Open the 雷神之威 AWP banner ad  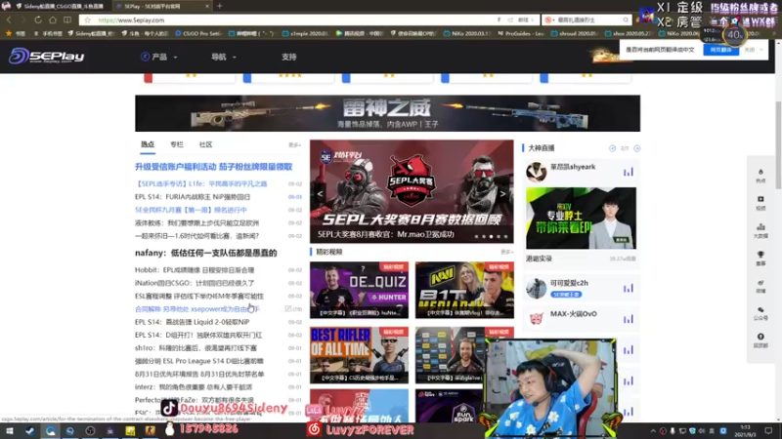(x=387, y=113)
